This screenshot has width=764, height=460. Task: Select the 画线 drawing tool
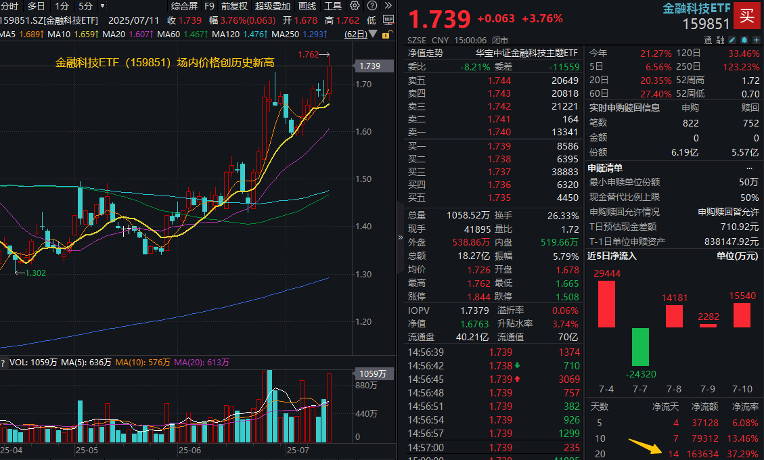(x=307, y=6)
